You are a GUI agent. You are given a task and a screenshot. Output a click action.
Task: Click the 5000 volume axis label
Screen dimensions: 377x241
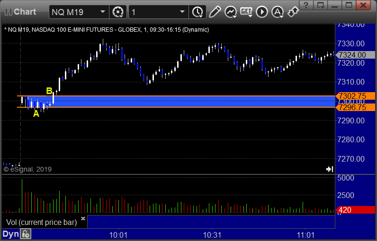click(346, 178)
